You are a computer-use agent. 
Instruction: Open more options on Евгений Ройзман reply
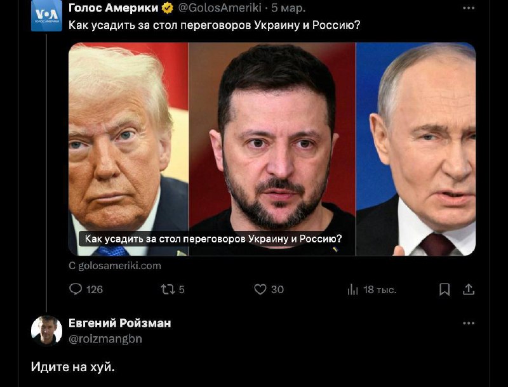click(x=469, y=324)
